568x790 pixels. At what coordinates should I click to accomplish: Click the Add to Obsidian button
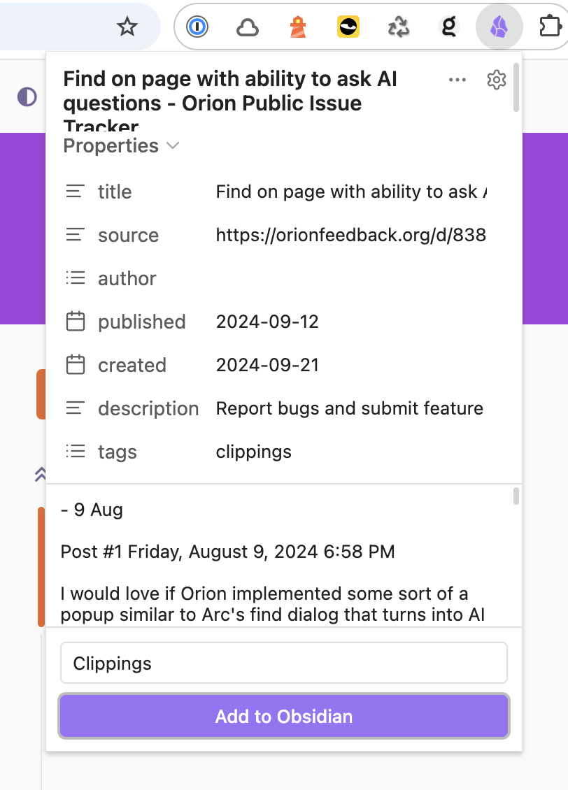284,716
